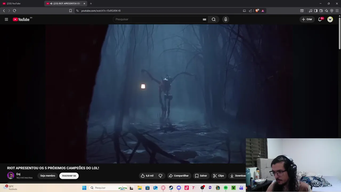Image resolution: width=341 pixels, height=192 pixels.
Task: Open browser media control music icon
Action: coord(310,11)
